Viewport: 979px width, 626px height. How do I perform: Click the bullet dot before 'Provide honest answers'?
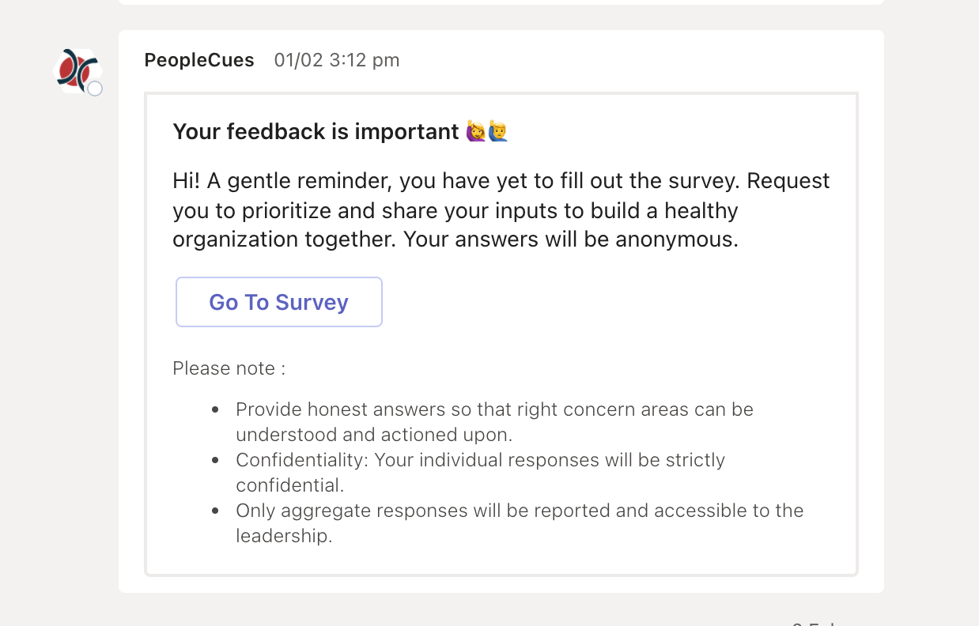216,410
